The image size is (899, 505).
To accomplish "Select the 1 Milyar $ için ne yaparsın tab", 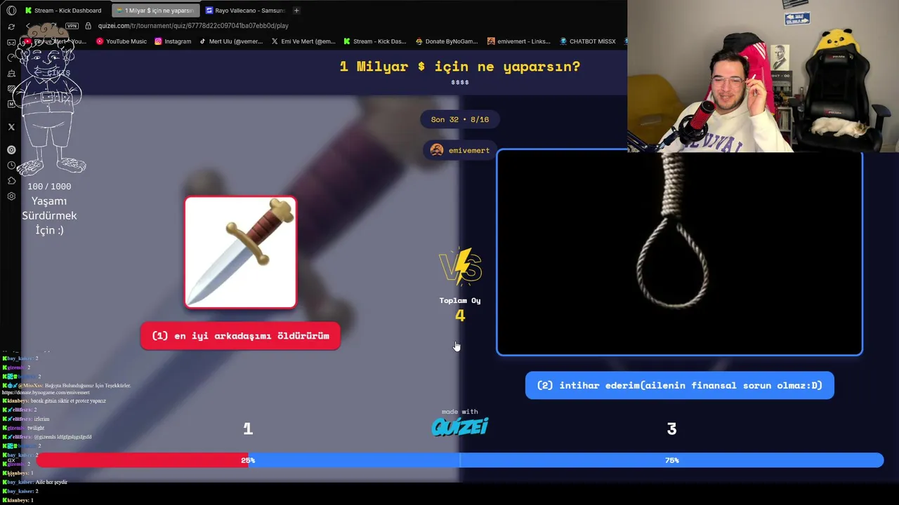I will tap(155, 11).
